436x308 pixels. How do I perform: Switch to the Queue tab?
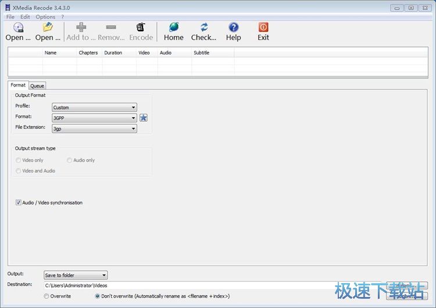(x=37, y=86)
